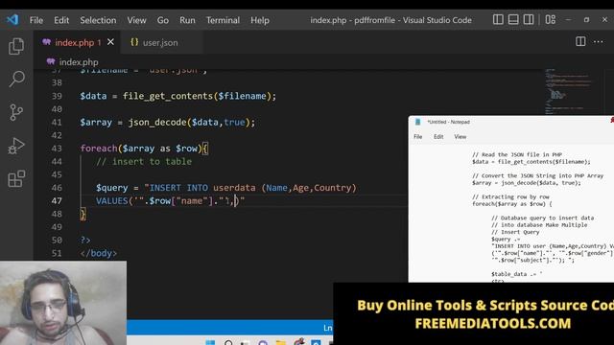Click the Notepad text editing area
The width and height of the screenshot is (614, 345).
[x=511, y=215]
